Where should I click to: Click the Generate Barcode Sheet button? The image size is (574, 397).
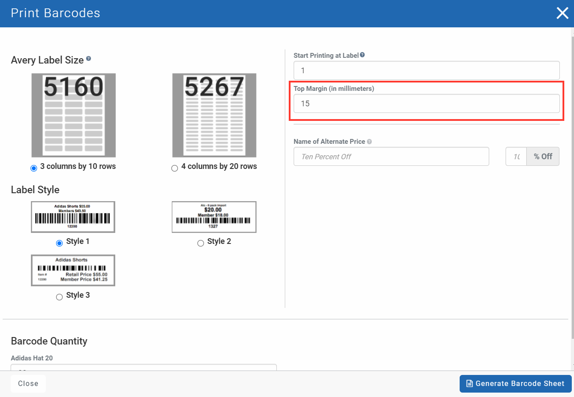515,383
